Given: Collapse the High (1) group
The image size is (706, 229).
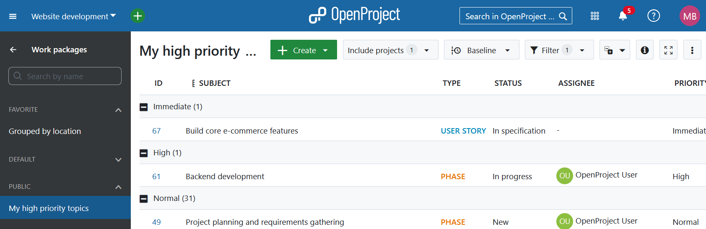Looking at the screenshot, I should click(x=144, y=153).
